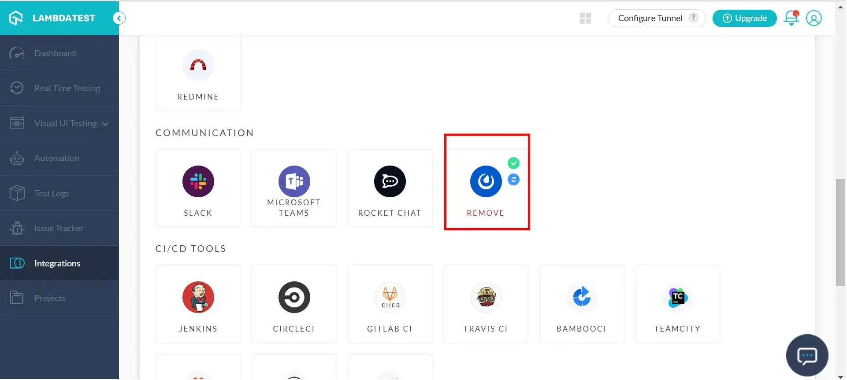Expand the Visual UI Testing submenu
Image resolution: width=847 pixels, height=380 pixels.
pyautogui.click(x=105, y=124)
